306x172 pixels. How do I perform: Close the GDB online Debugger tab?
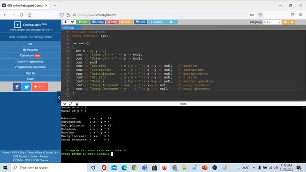(x=46, y=5)
